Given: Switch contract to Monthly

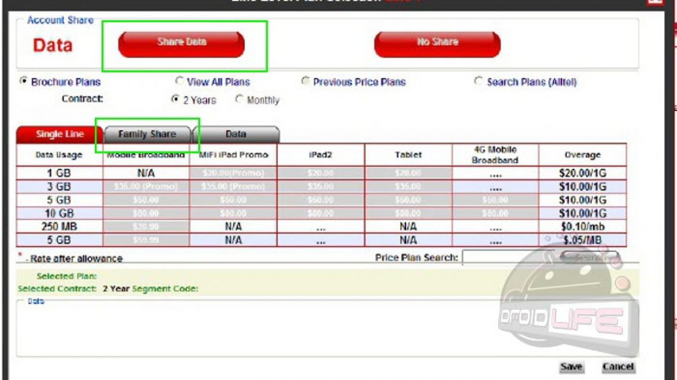Looking at the screenshot, I should coord(239,99).
